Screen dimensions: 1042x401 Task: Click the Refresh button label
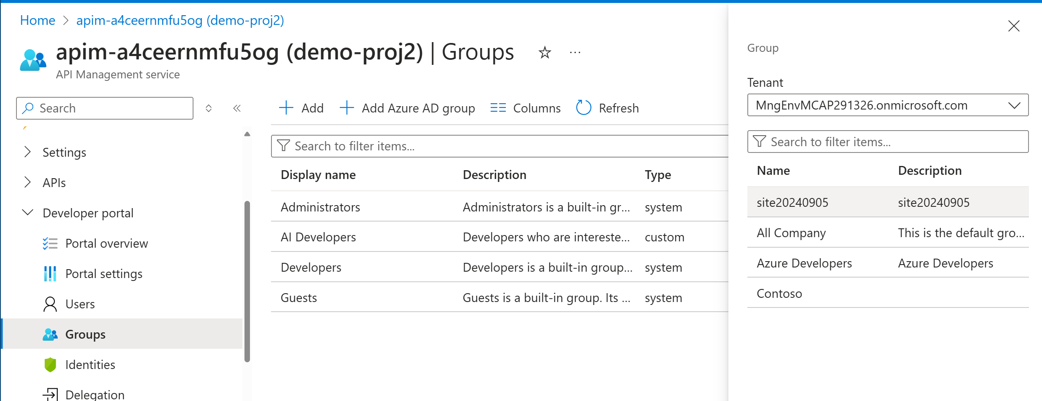[619, 108]
